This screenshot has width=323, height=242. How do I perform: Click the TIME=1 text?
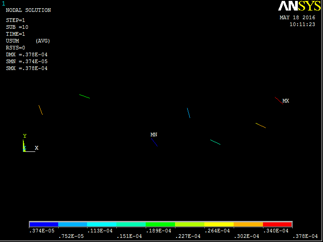pyautogui.click(x=16, y=34)
